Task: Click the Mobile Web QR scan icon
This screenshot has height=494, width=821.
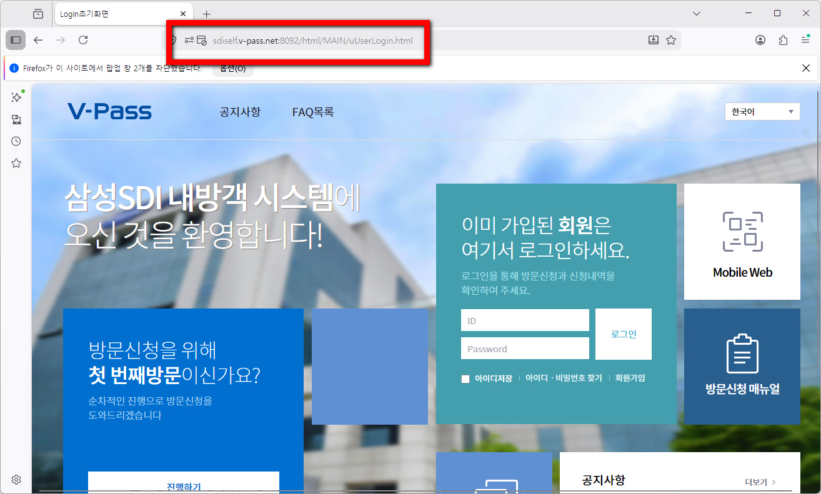Action: [743, 232]
